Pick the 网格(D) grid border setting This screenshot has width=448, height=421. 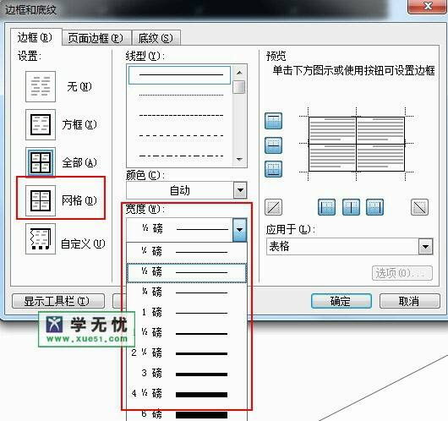coord(41,200)
